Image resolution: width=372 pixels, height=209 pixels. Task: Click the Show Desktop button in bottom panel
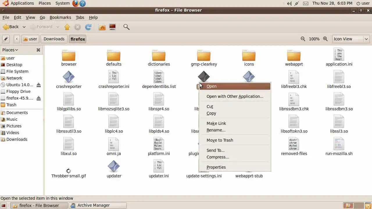tap(4, 206)
